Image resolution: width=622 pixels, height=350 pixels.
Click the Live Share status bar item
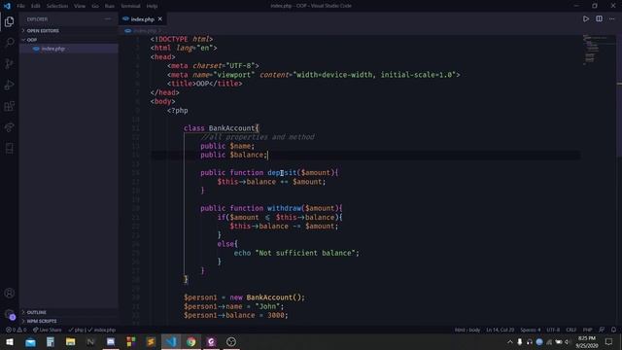click(48, 330)
